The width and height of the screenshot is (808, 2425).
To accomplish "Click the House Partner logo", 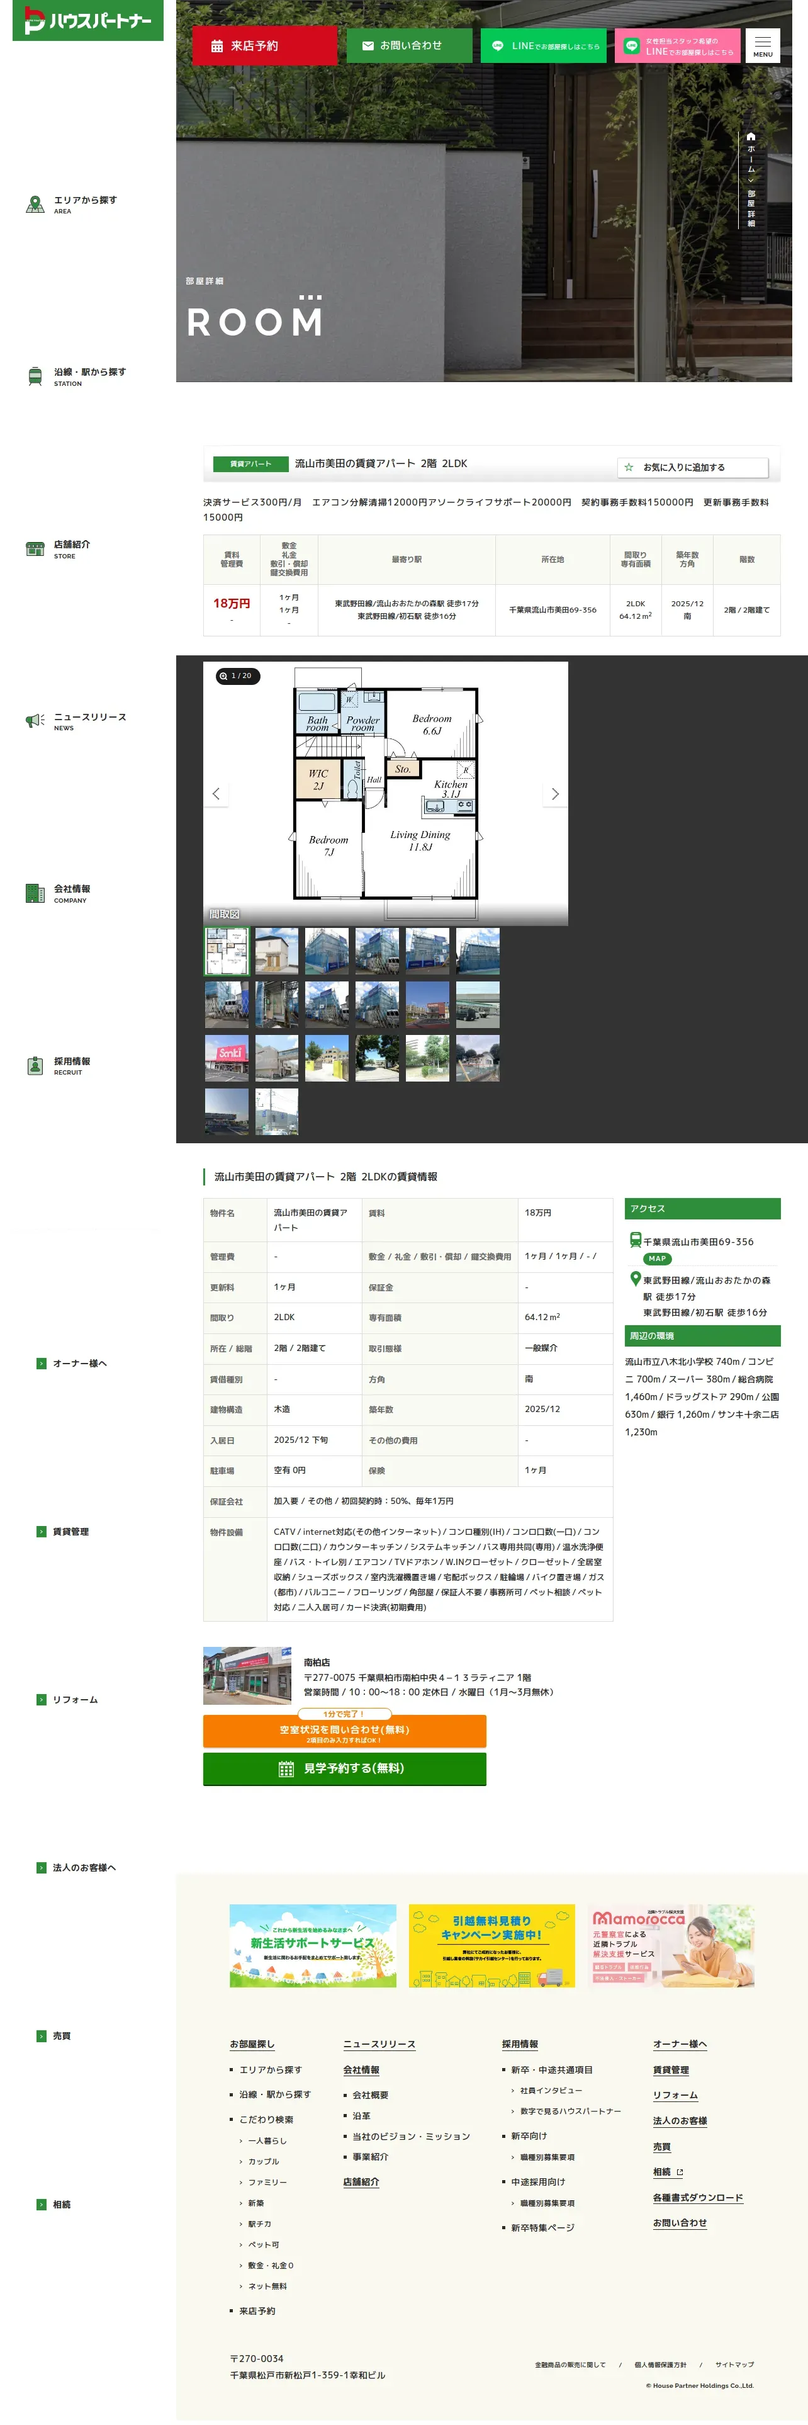I will click(87, 20).
